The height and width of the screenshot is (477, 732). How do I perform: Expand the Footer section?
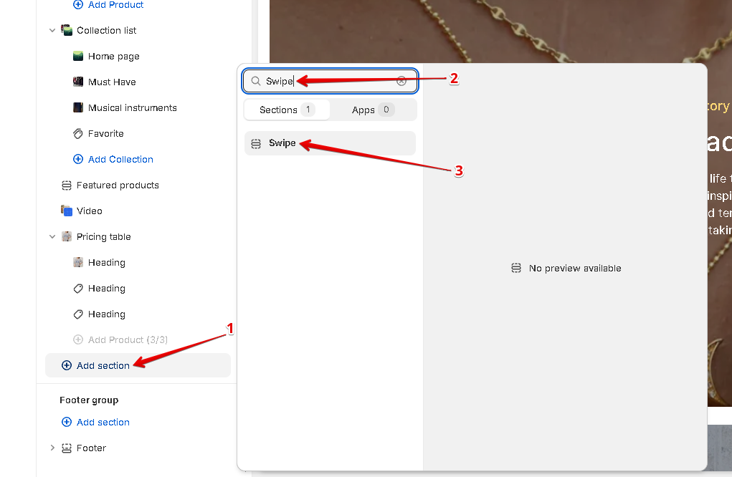(x=52, y=448)
